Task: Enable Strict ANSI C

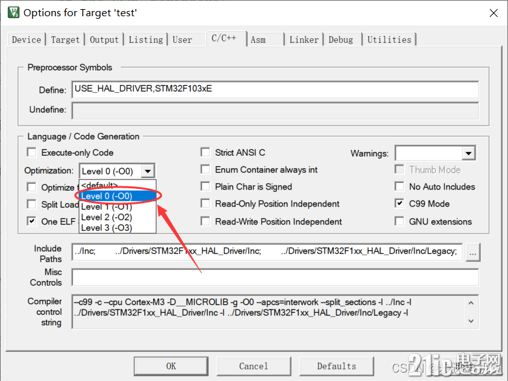Action: [x=205, y=152]
